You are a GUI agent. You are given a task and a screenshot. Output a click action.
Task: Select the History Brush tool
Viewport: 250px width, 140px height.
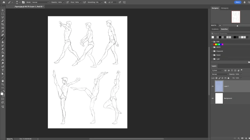[2, 46]
